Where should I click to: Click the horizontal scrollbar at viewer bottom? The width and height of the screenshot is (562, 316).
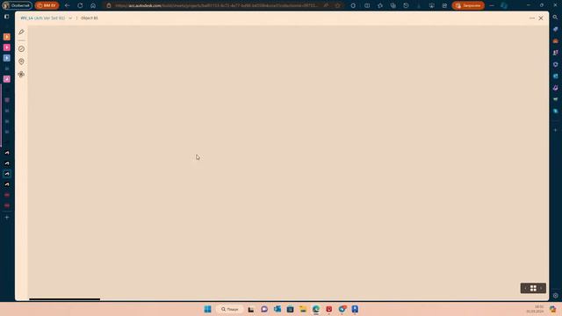64,299
